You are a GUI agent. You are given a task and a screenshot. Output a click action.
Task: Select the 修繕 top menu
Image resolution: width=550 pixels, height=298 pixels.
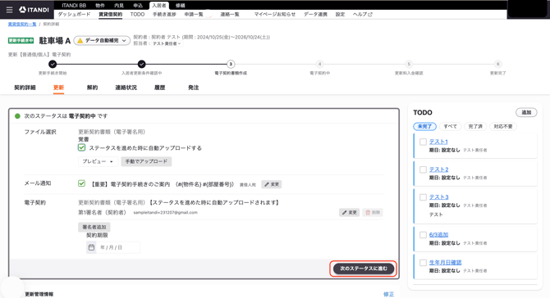coord(181,5)
